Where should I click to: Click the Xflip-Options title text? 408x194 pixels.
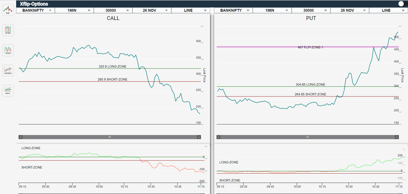(x=34, y=4)
